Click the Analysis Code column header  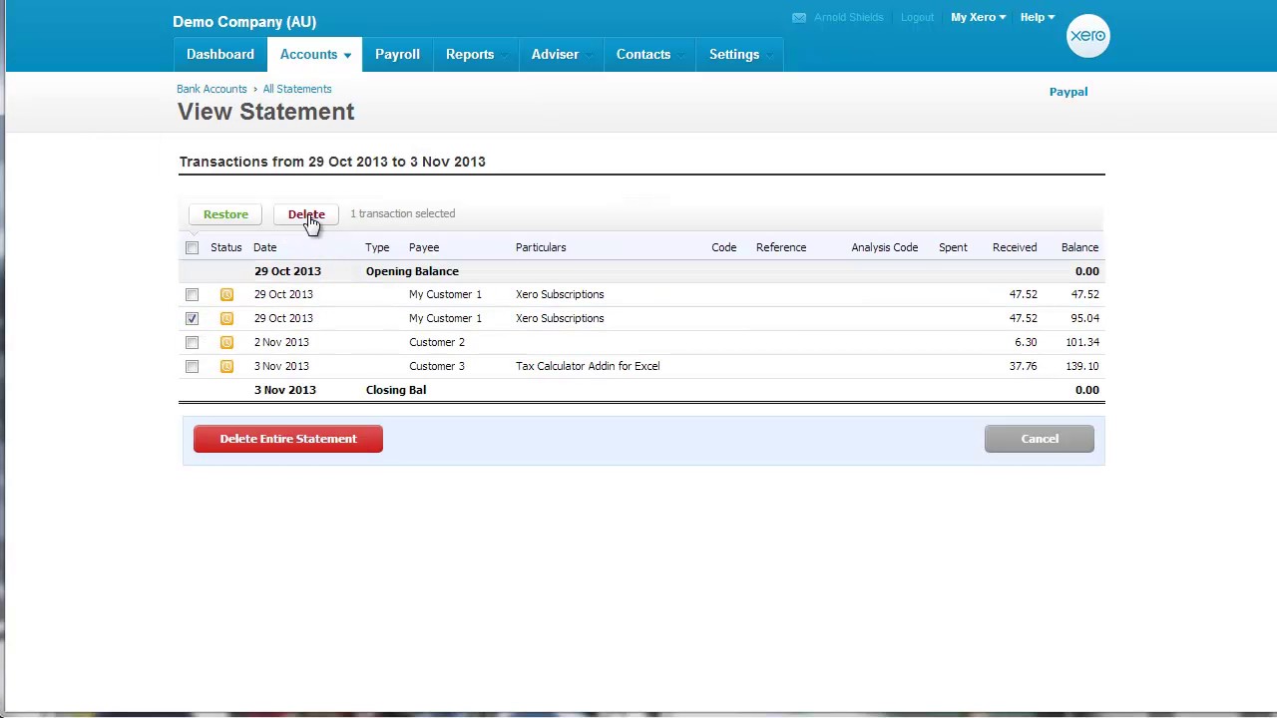coord(885,247)
